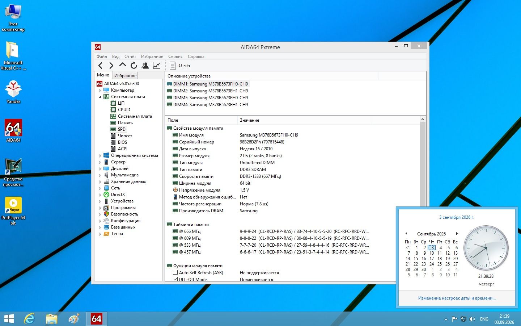
Task: Switch to the Избранное tab
Action: pos(125,76)
